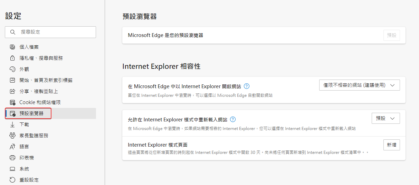
Task: Select 語言 in the sidebar
Action: coord(50,147)
